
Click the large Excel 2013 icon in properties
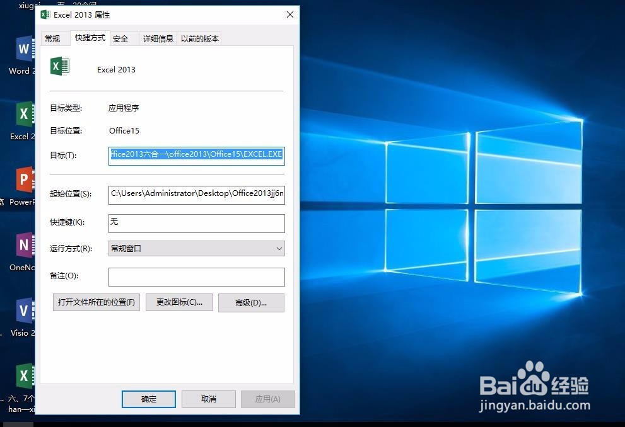point(60,66)
